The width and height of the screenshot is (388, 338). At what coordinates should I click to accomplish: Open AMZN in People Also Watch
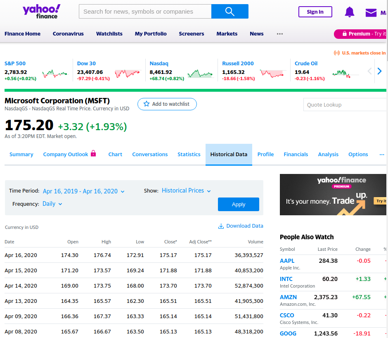pos(288,297)
